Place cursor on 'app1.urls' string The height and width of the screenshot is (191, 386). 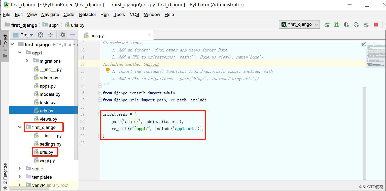[185, 129]
